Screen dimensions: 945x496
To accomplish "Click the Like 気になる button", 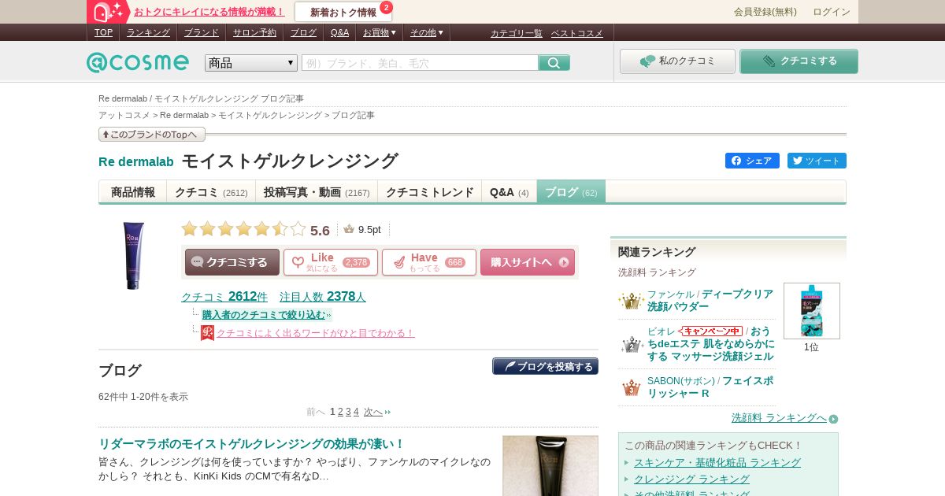I will [x=331, y=262].
